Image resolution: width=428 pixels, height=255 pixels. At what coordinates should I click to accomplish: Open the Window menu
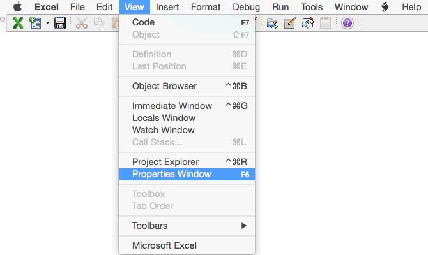point(351,7)
